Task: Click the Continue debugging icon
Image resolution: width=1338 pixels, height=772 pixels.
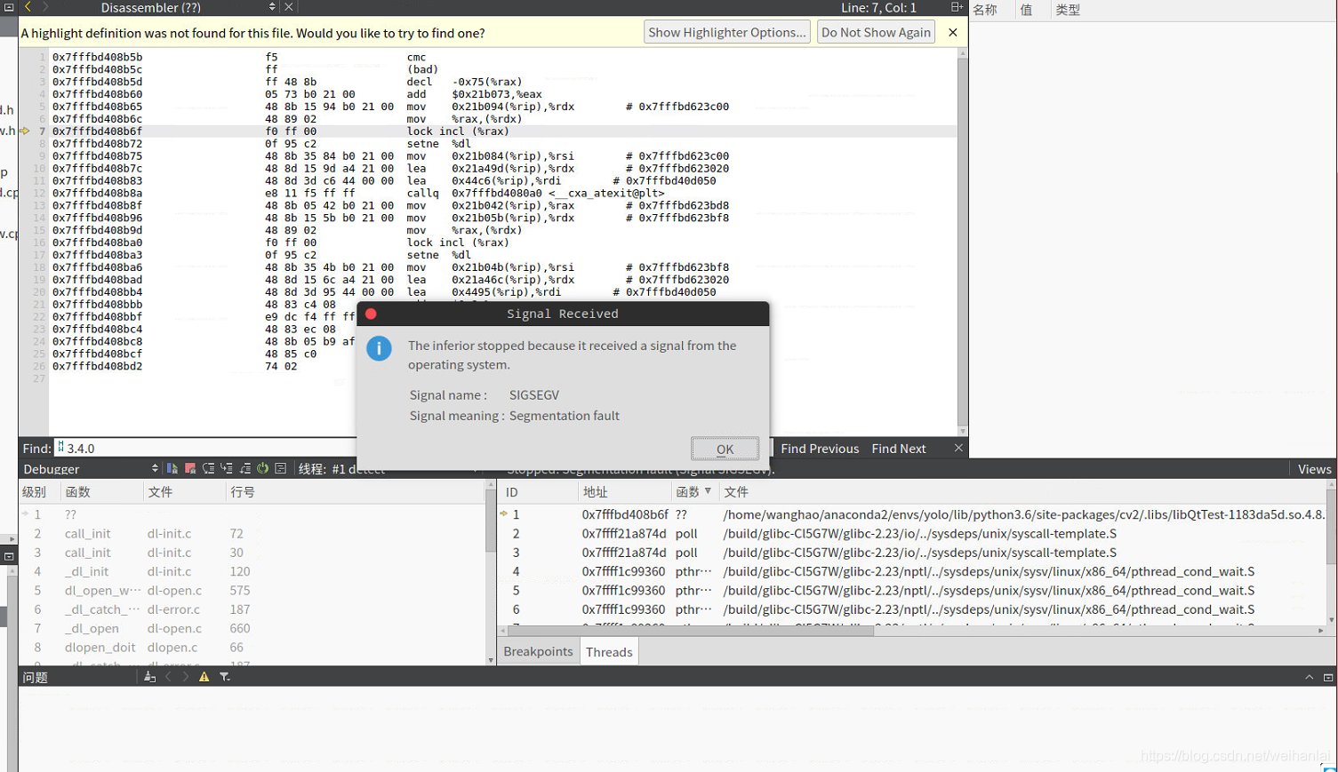Action: point(172,468)
